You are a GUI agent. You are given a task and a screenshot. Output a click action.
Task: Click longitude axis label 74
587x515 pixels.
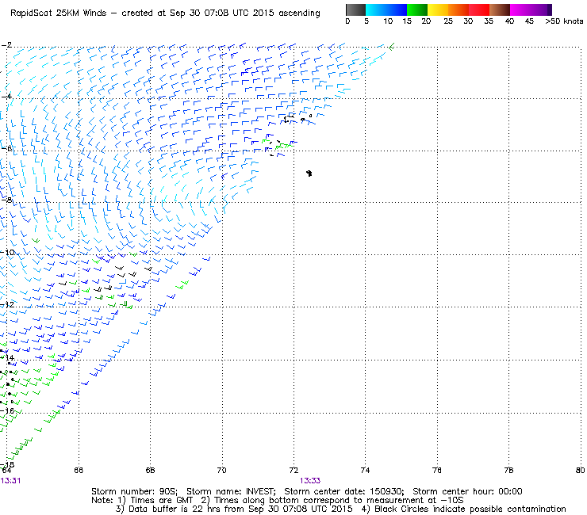[x=365, y=470]
